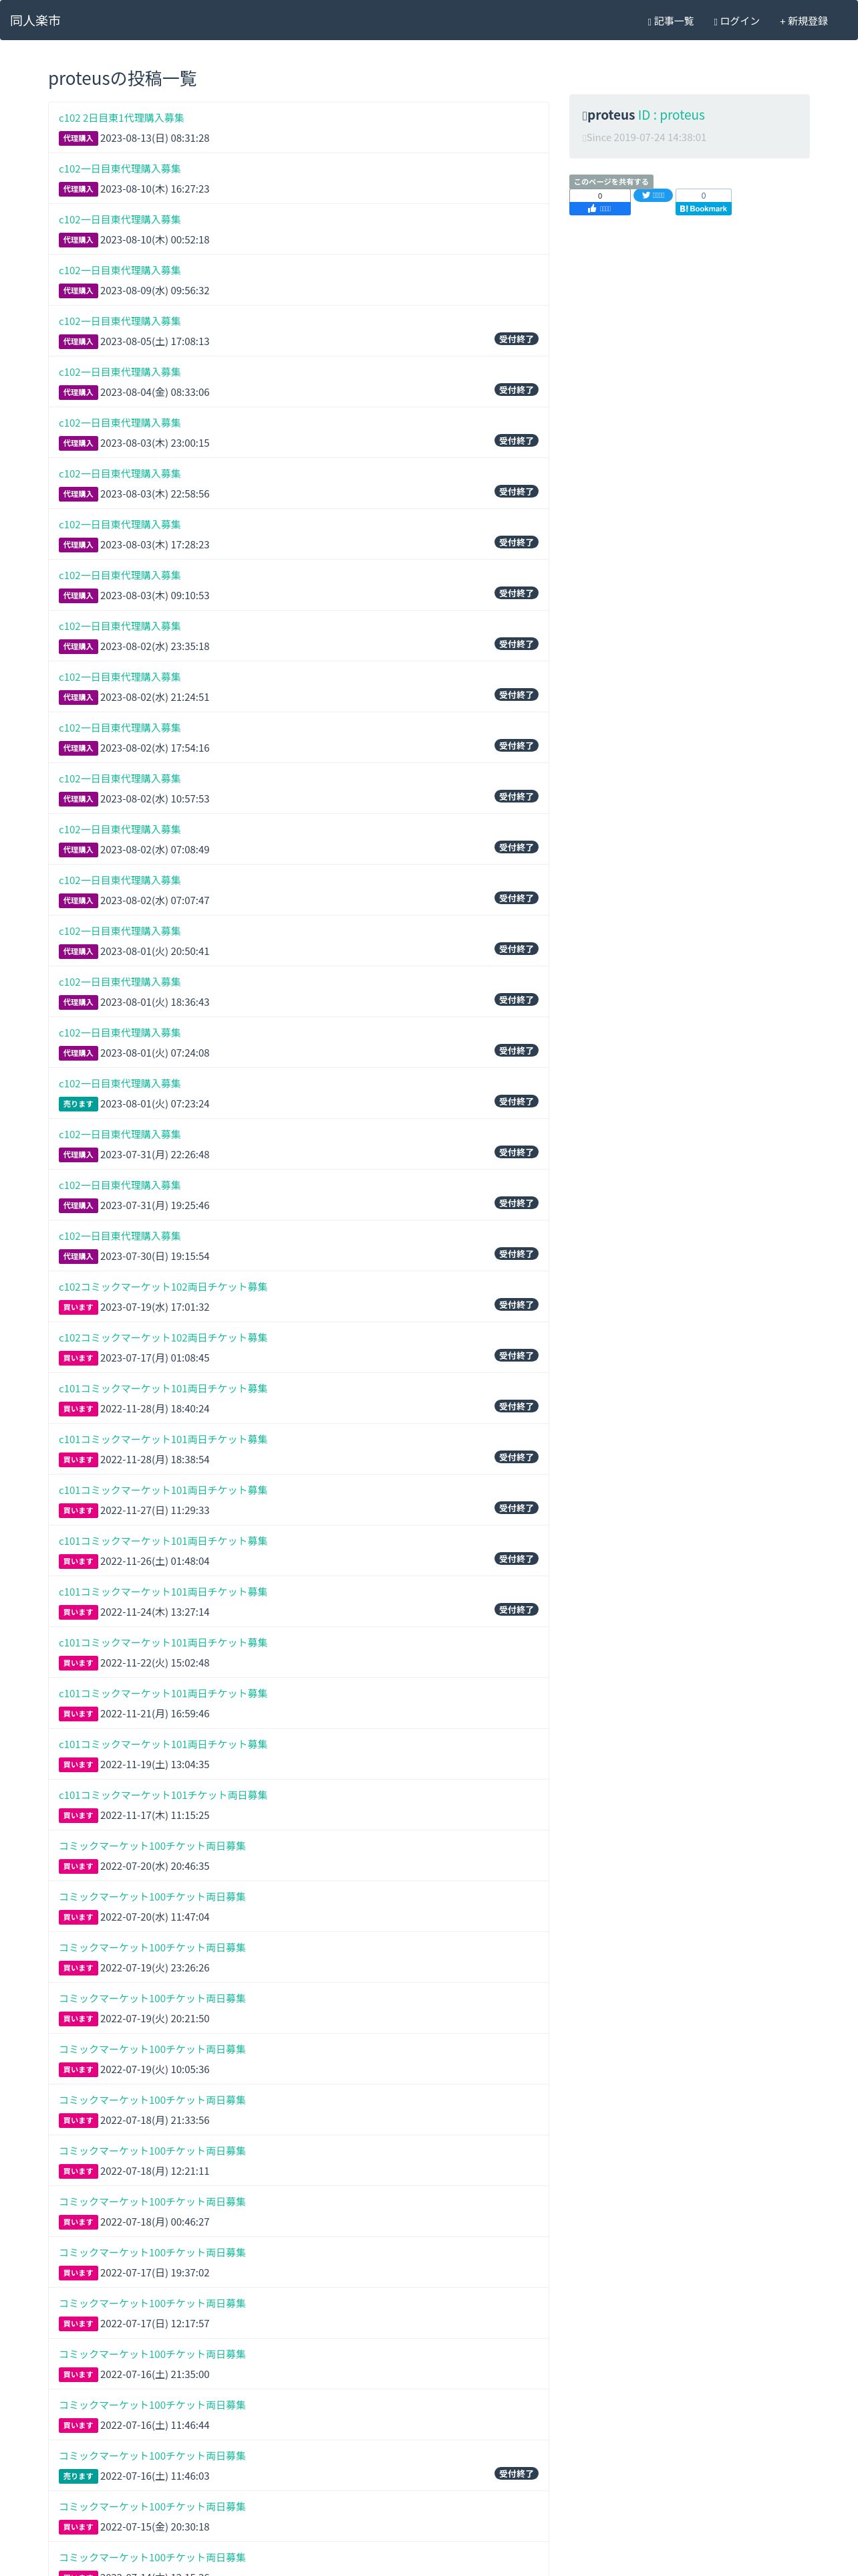Go to 新規登録 in the navbar
Image resolution: width=858 pixels, height=2576 pixels.
[804, 21]
